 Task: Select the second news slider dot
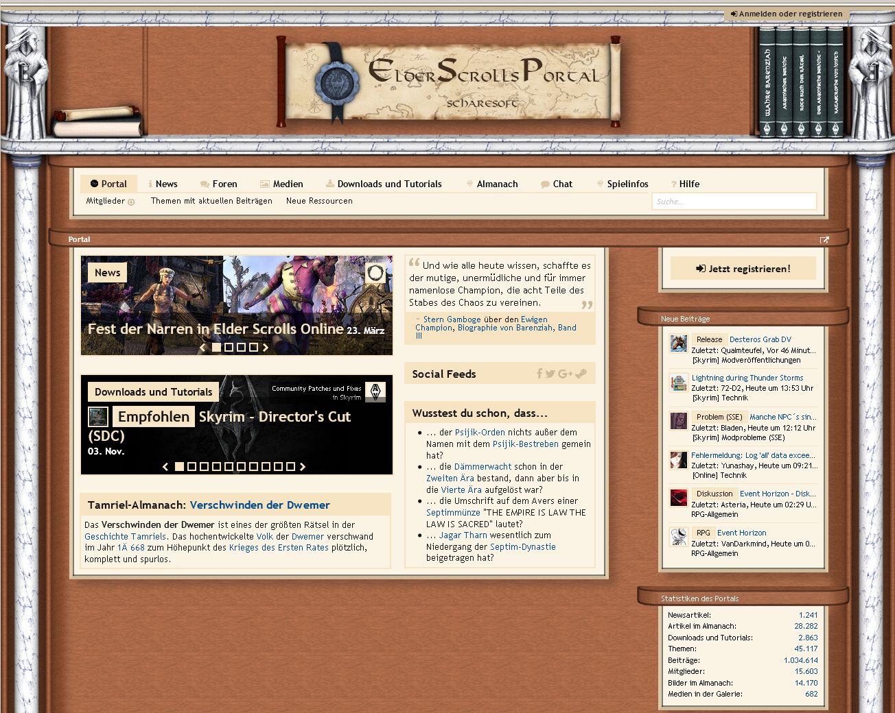pyautogui.click(x=229, y=348)
